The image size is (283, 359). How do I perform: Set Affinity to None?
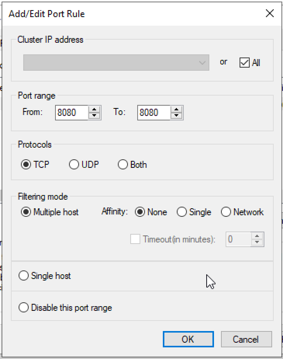coord(140,212)
